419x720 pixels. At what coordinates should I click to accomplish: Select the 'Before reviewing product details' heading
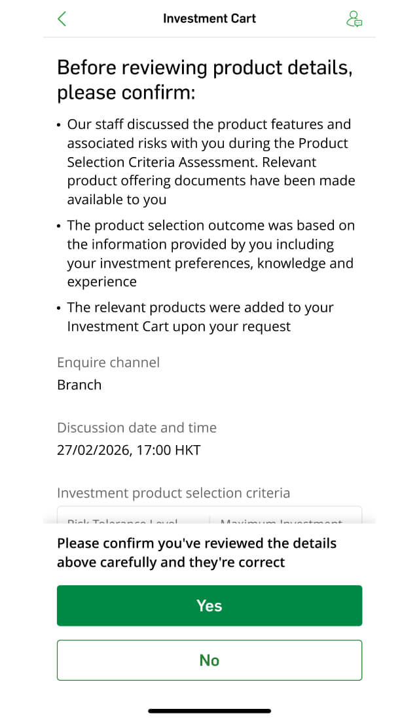205,79
